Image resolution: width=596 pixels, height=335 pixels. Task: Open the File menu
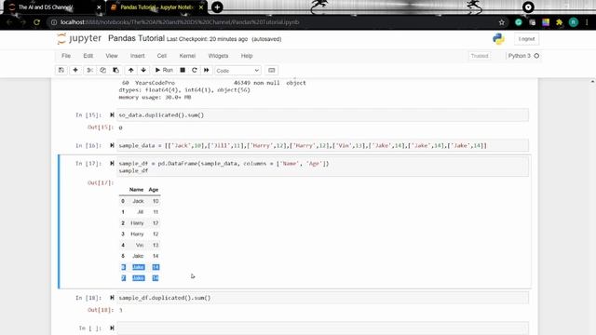(66, 56)
